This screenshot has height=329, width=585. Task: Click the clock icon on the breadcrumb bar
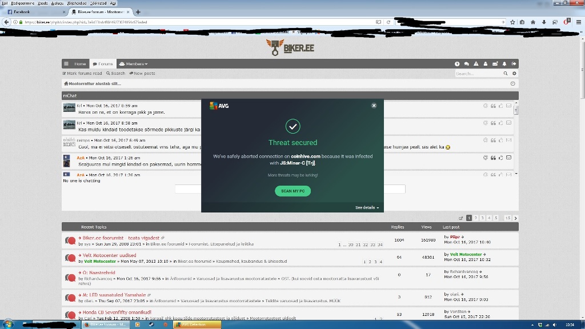coord(512,83)
